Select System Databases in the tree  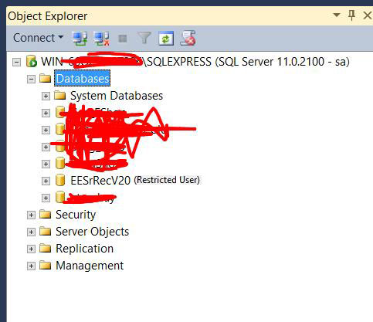[117, 96]
